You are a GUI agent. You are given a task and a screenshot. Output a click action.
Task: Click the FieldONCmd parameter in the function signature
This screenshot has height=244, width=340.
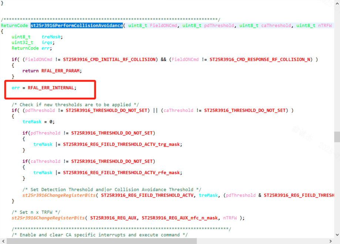coord(164,25)
